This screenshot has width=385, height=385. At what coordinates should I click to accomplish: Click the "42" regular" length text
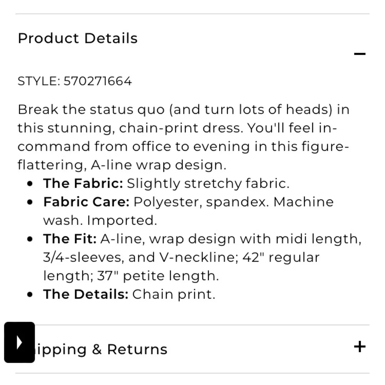[281, 257]
